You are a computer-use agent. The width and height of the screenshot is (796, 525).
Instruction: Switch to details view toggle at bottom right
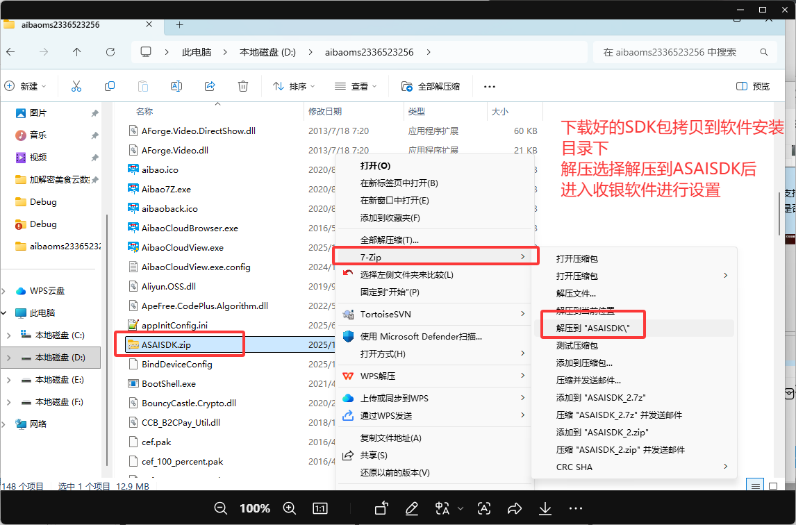[x=755, y=485]
